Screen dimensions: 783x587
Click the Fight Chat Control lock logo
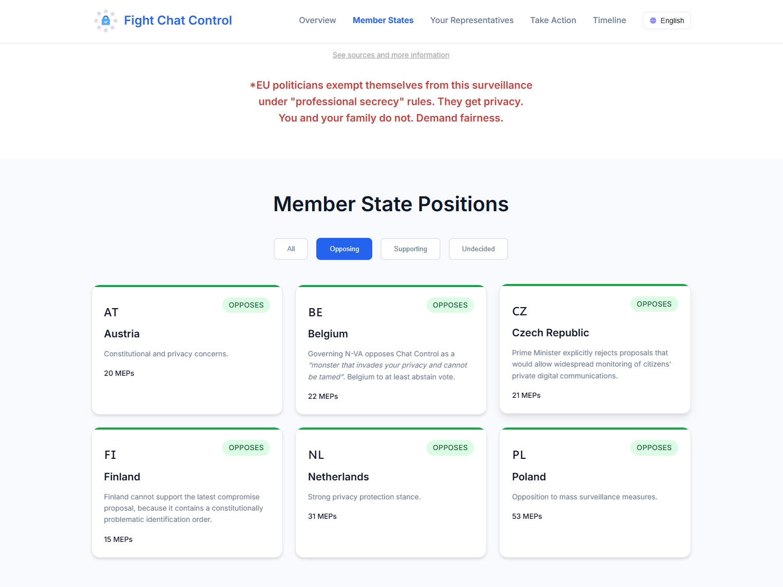(x=105, y=21)
